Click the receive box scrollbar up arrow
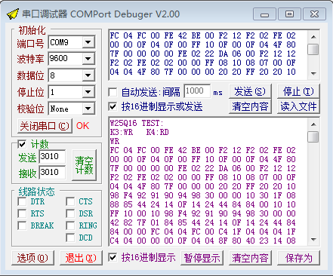 point(313,124)
